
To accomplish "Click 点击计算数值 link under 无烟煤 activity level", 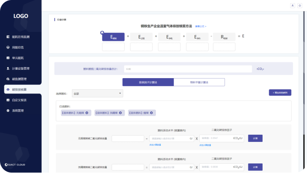I will click(155, 145).
